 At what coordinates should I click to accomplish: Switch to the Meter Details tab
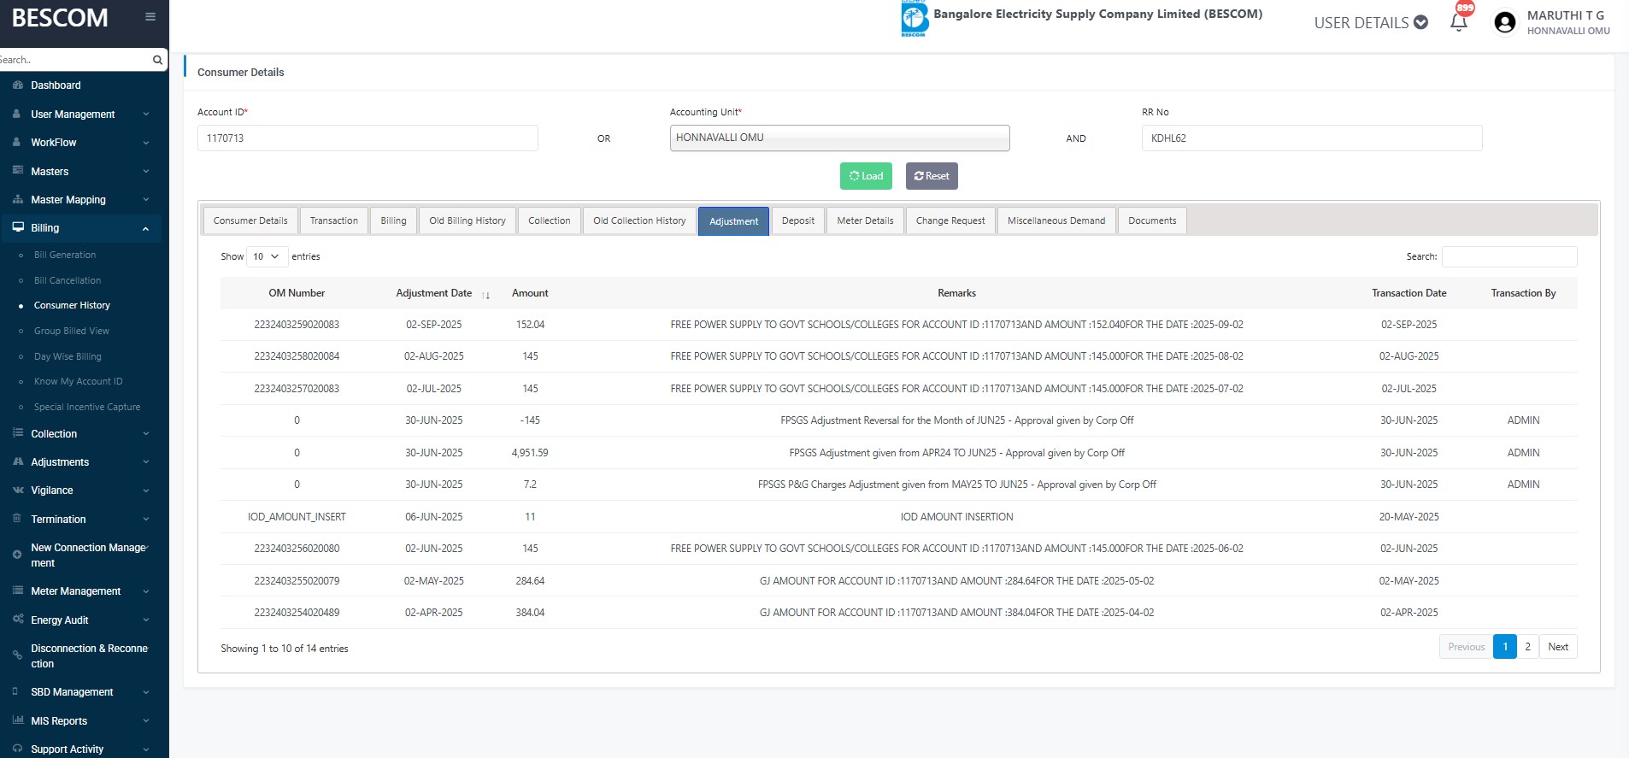coord(865,220)
